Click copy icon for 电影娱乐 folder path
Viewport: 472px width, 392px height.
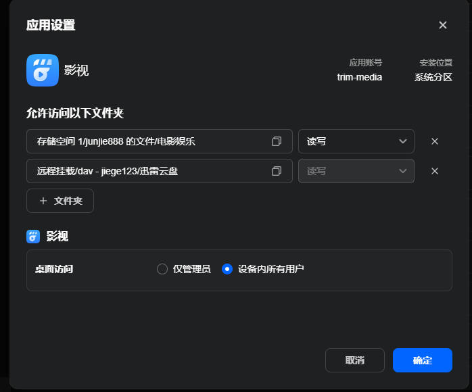[277, 141]
